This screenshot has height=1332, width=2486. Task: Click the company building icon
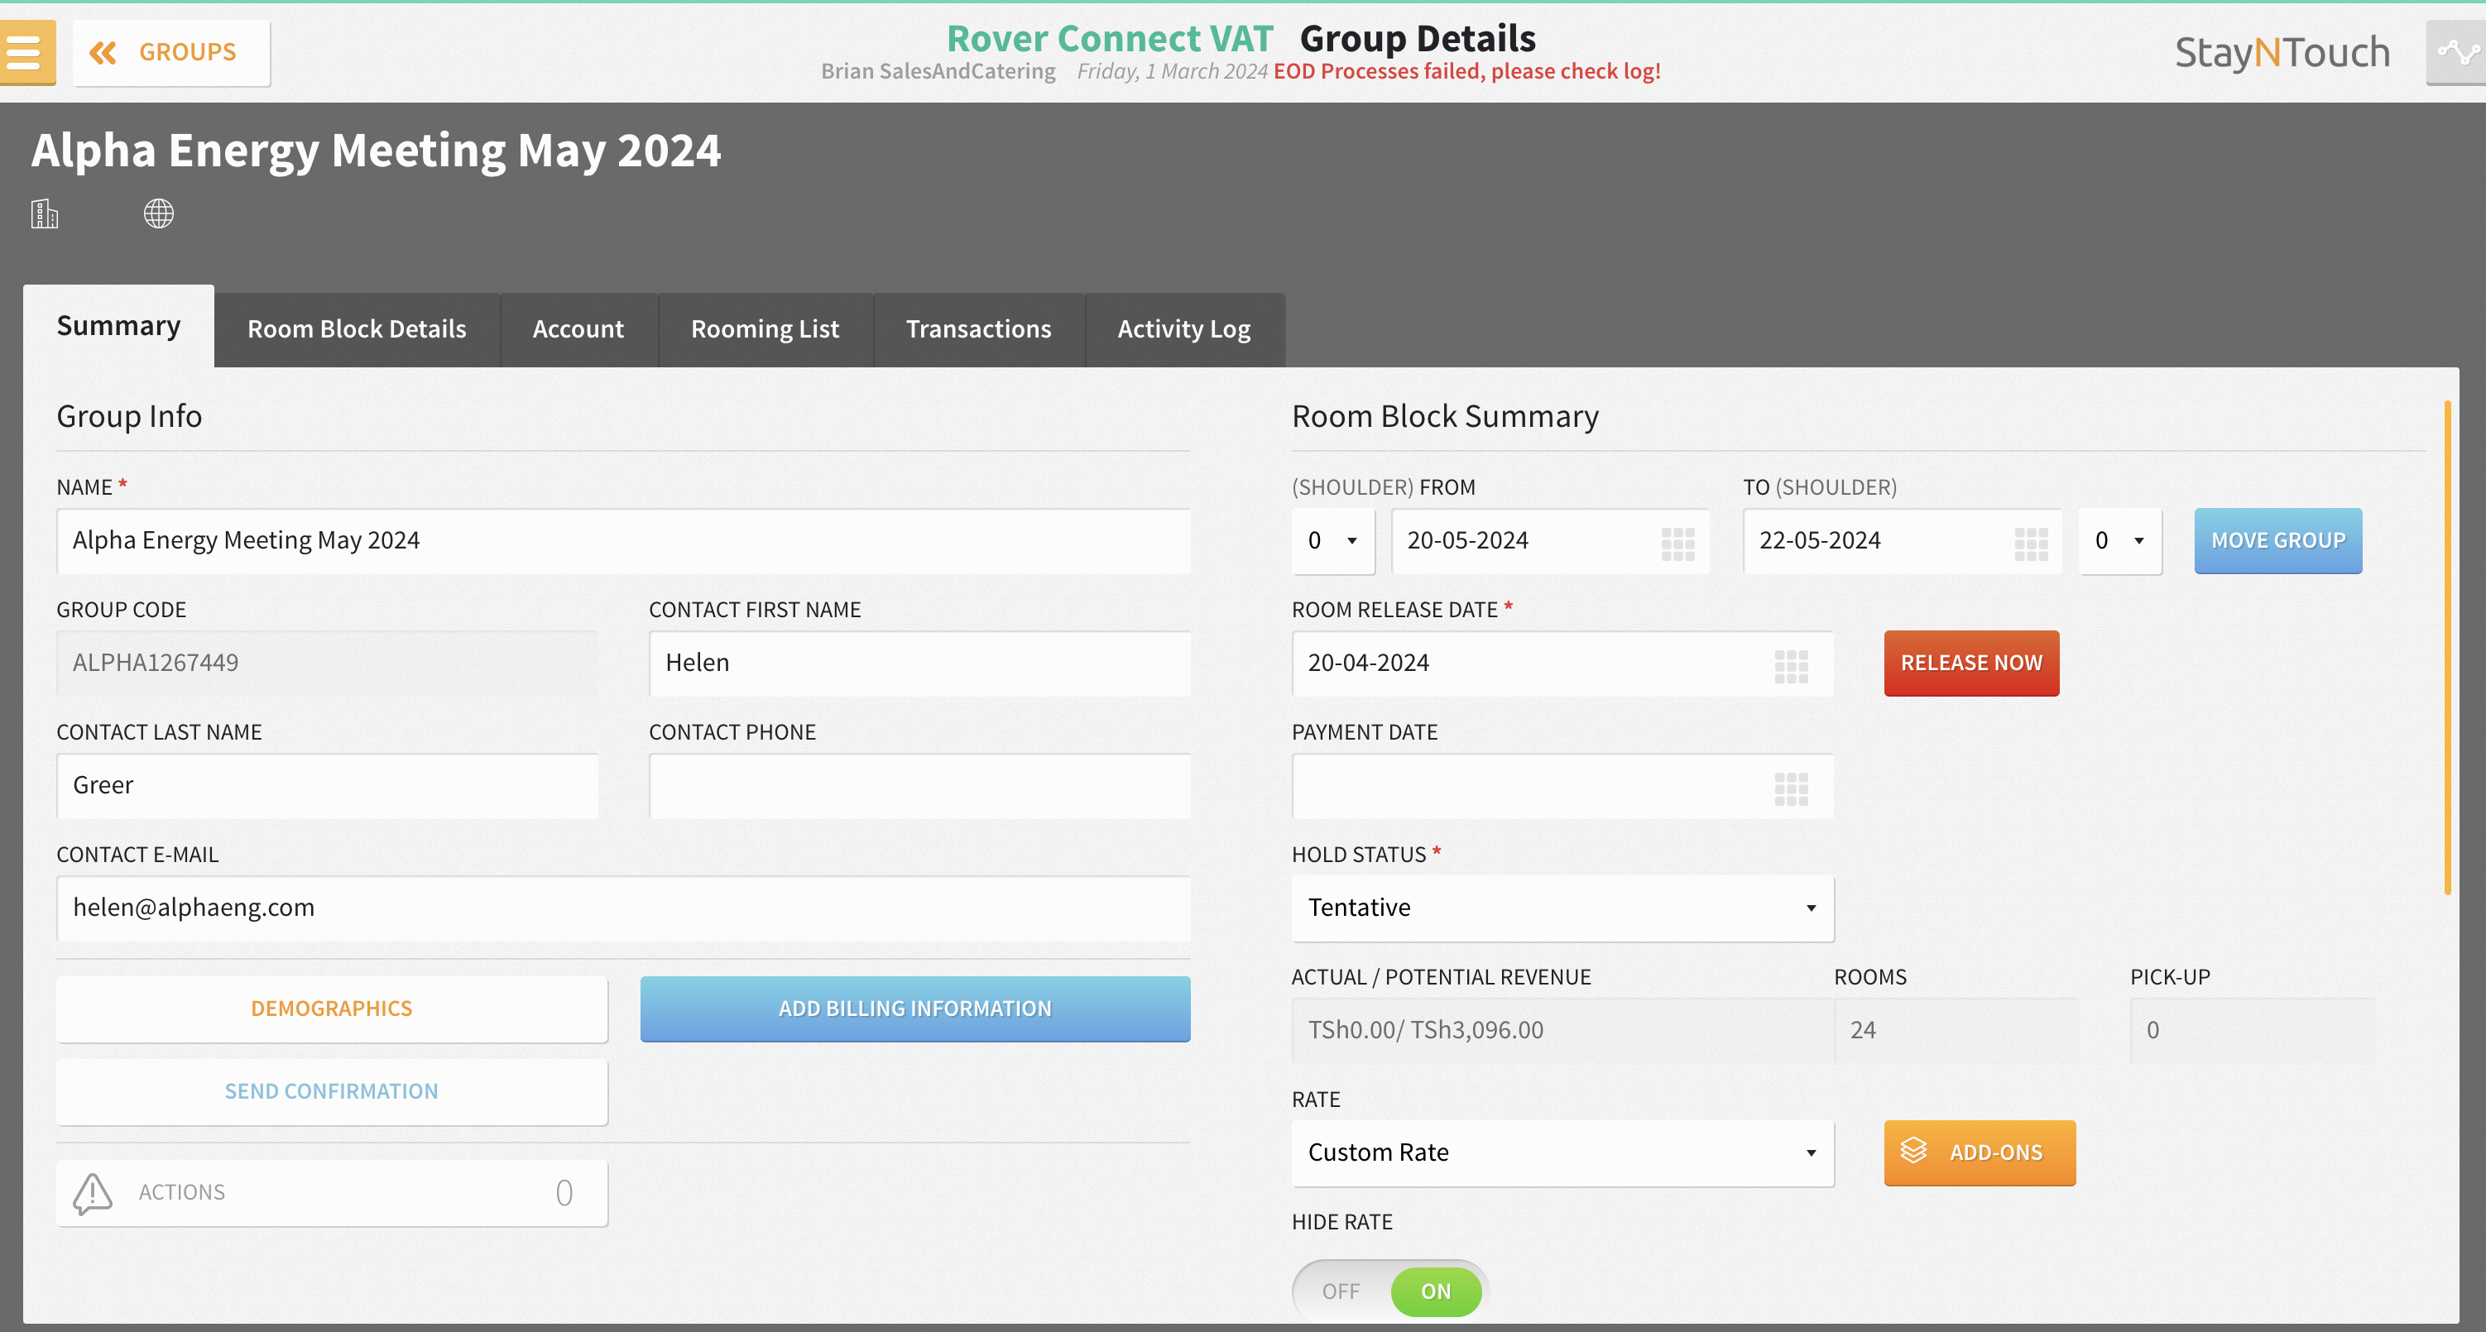45,213
